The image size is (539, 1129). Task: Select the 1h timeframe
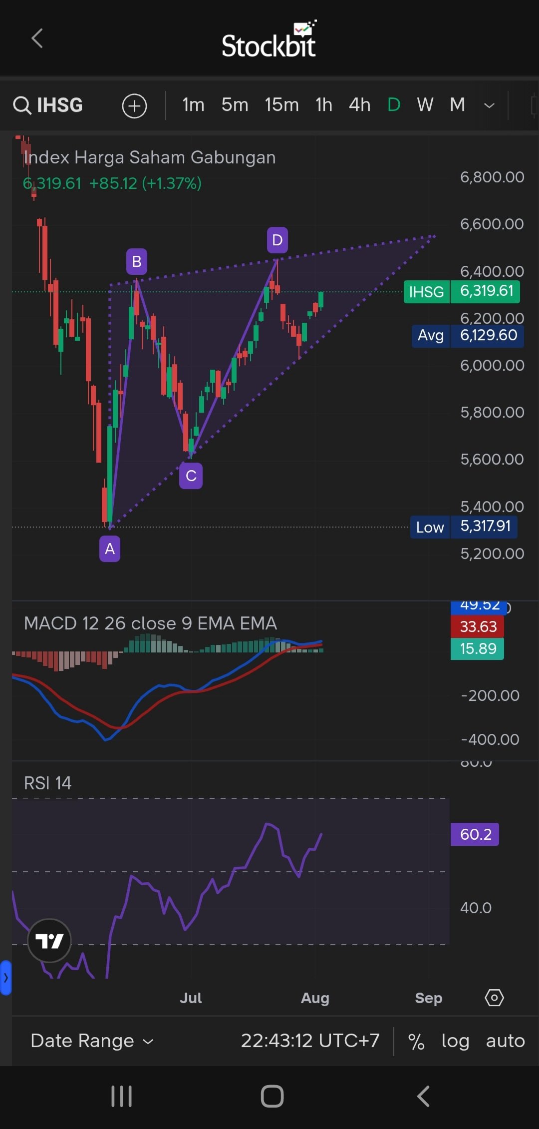(324, 105)
